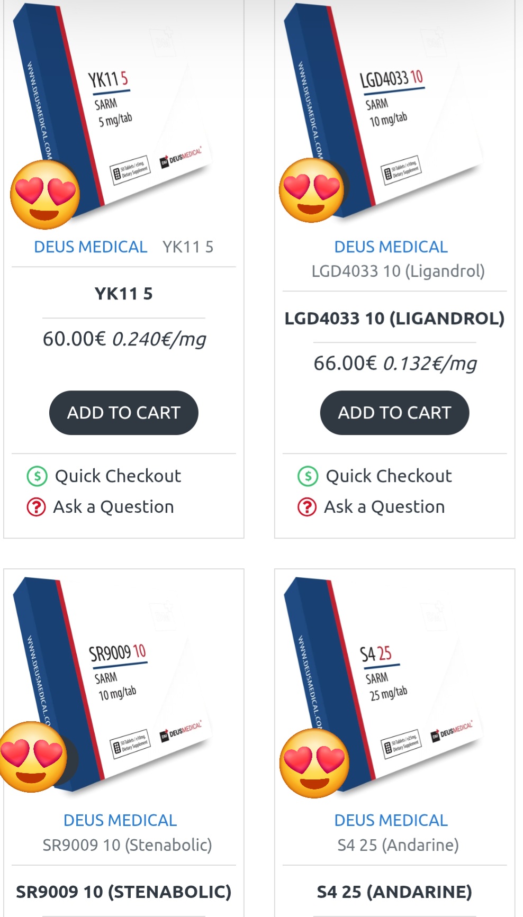Open Quick Checkout for YK11 5

pyautogui.click(x=118, y=476)
